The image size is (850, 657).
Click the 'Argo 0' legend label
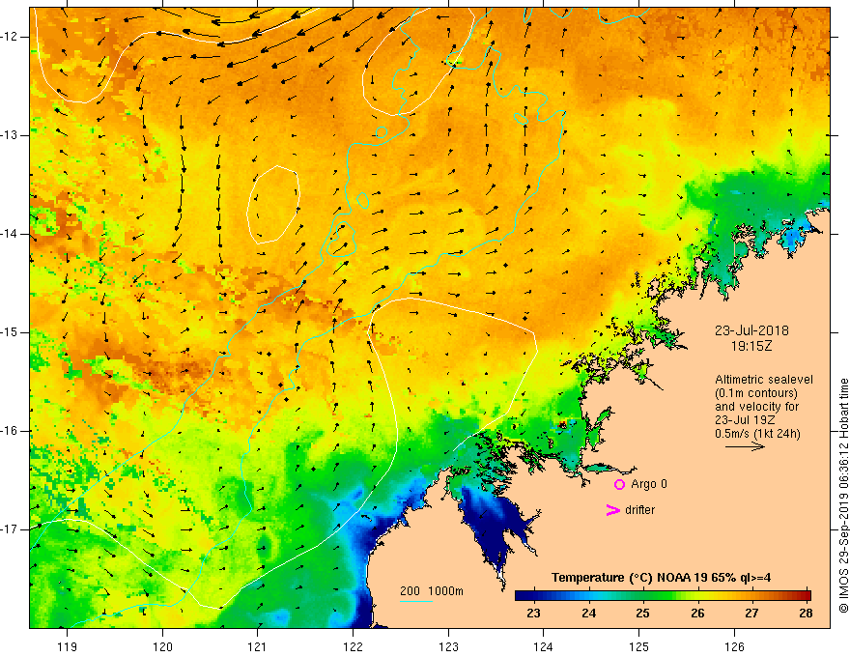649,484
